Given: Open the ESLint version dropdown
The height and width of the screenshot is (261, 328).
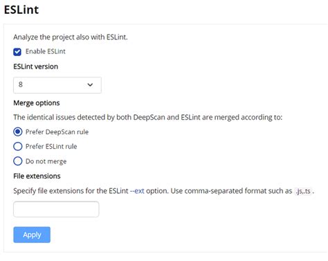Looking at the screenshot, I should click(57, 85).
